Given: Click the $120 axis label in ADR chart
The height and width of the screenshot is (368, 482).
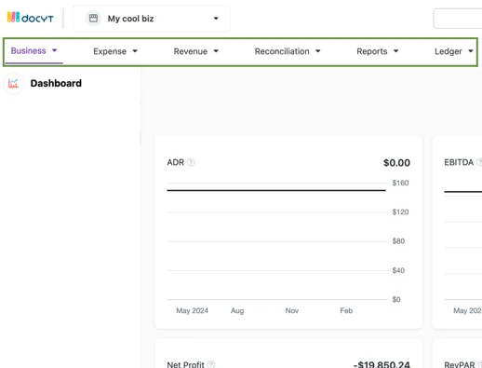Looking at the screenshot, I should pos(400,211).
